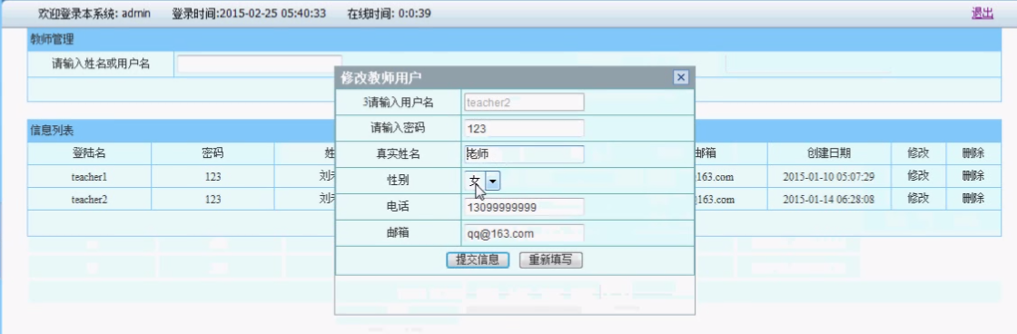
Task: Click the 创建日期 column header
Action: click(x=829, y=153)
